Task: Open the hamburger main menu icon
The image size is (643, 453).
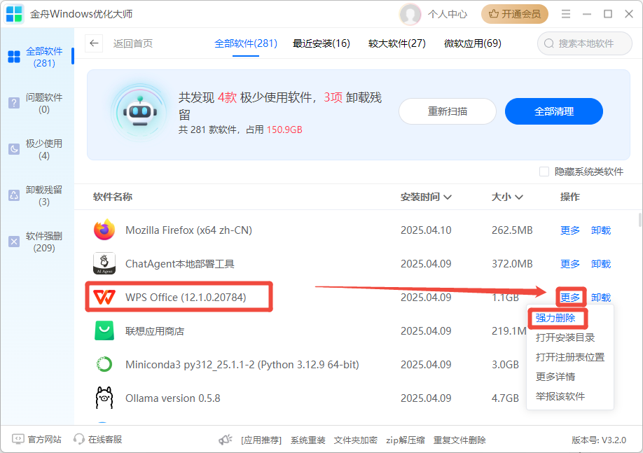Action: 566,14
